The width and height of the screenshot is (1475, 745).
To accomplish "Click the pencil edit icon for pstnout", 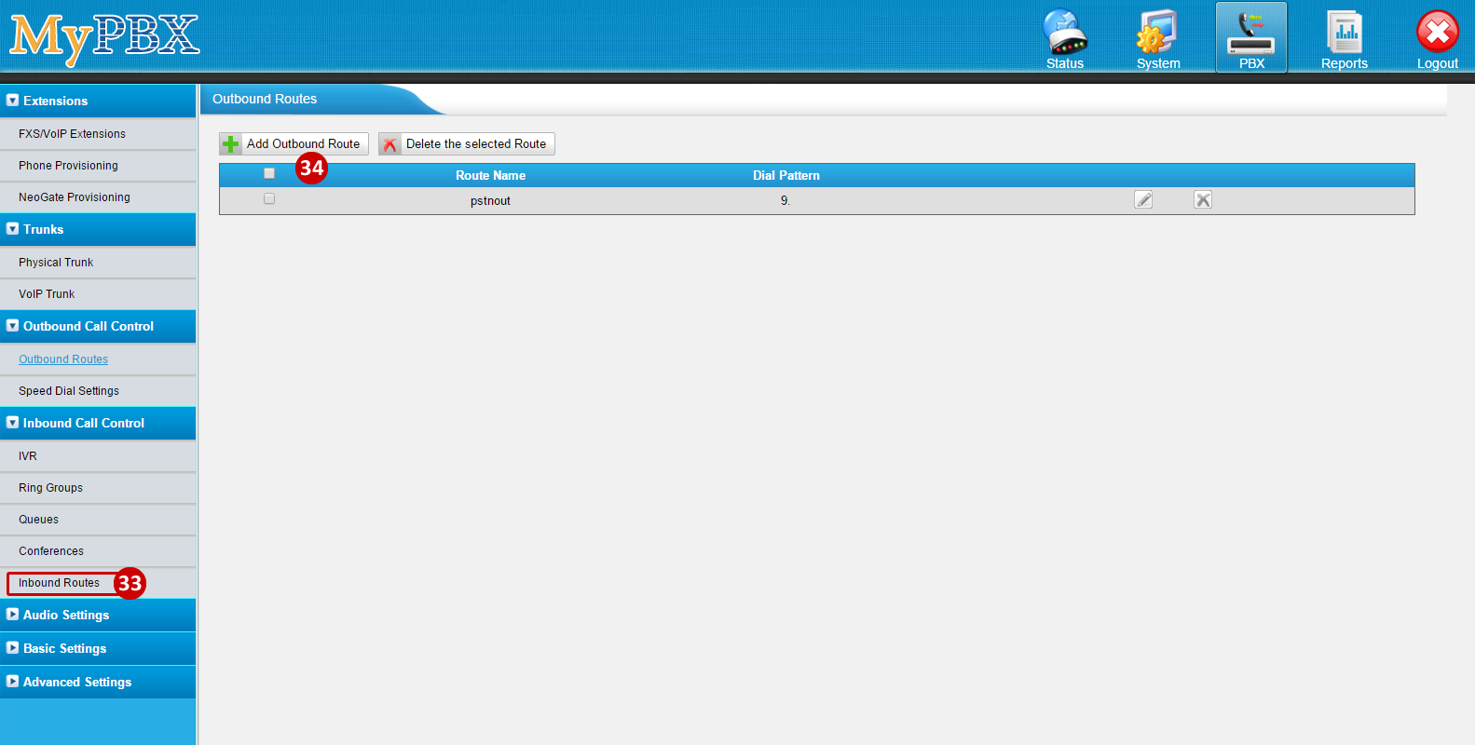I will (1143, 199).
